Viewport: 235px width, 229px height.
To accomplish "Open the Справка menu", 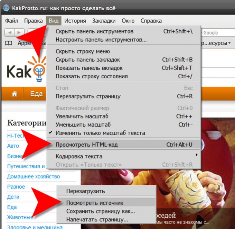I will click(151, 21).
